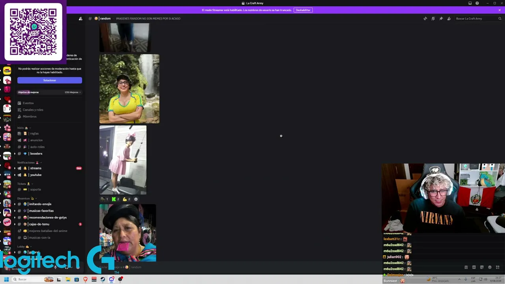Click the Windows Start button
Image resolution: width=505 pixels, height=284 pixels.
pos(6,279)
